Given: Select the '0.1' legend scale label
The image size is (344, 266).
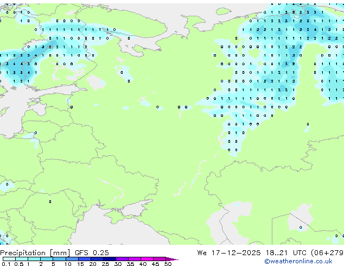Looking at the screenshot, I should (x=5, y=264).
